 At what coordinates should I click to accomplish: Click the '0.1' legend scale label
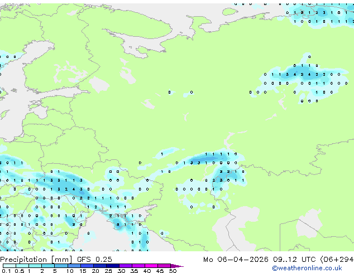[x=6, y=271]
